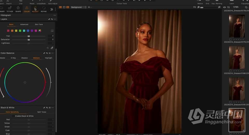Screen dimensions: 249x135
Task: Click Color Balance picker icon
Action: tap(44, 53)
